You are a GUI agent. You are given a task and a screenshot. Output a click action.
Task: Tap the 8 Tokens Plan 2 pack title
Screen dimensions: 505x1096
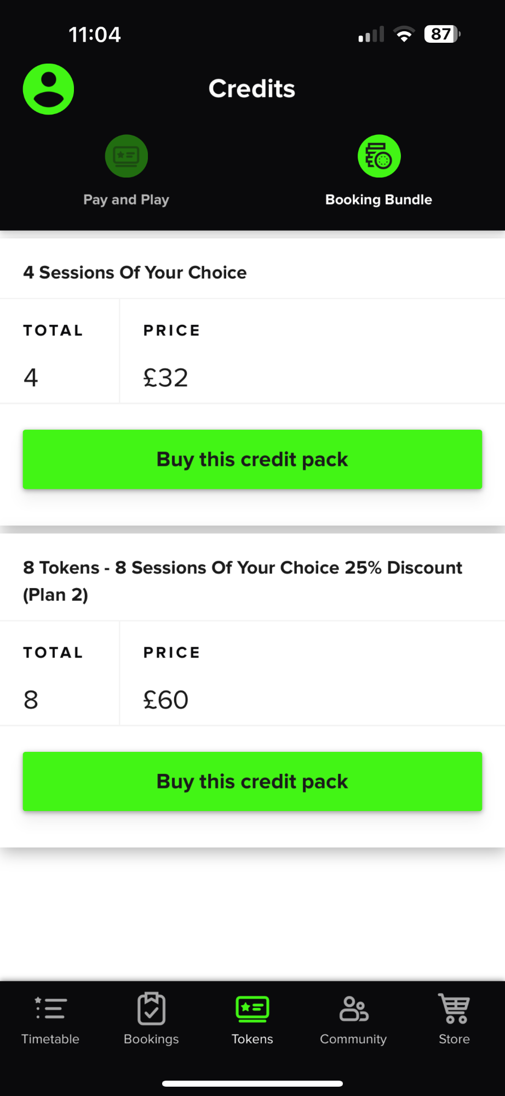pos(243,581)
